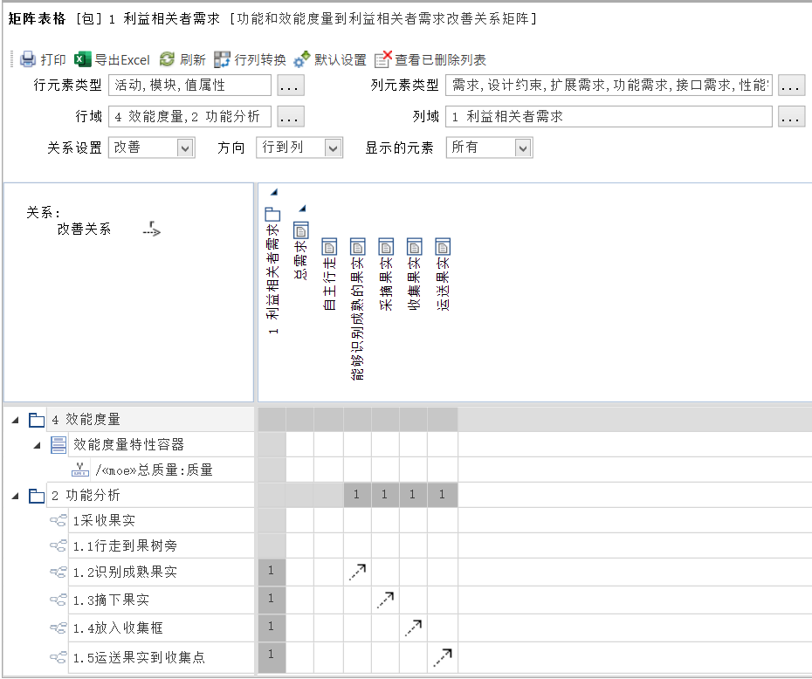Click the 自主行走 column header text
The width and height of the screenshot is (812, 679).
pyautogui.click(x=329, y=284)
